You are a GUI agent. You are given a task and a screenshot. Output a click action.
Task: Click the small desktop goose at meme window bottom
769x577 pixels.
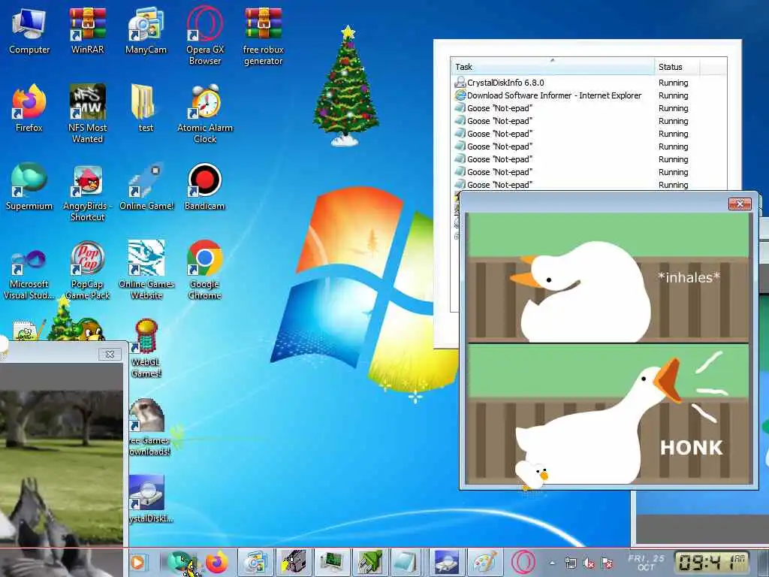(x=532, y=475)
